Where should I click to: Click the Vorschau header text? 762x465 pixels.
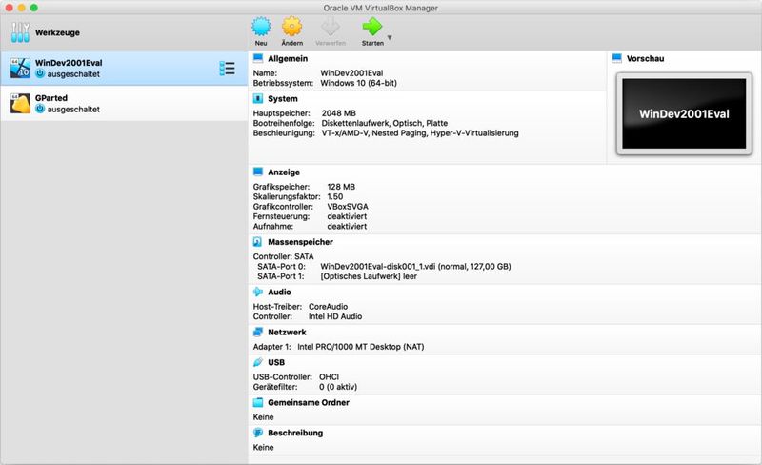646,58
